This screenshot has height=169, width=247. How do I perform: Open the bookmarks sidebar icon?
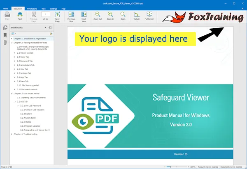coord(5,35)
